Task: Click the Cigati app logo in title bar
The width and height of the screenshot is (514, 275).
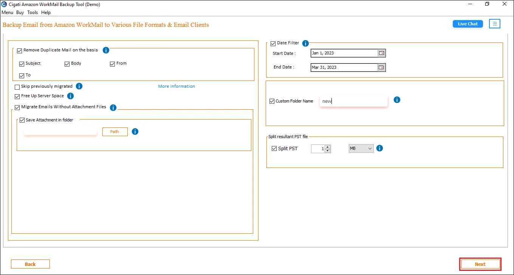Action: click(4, 5)
